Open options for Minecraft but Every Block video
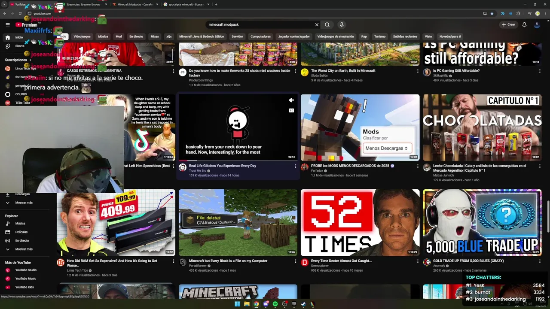Viewport: 550px width, 309px height. click(x=295, y=261)
